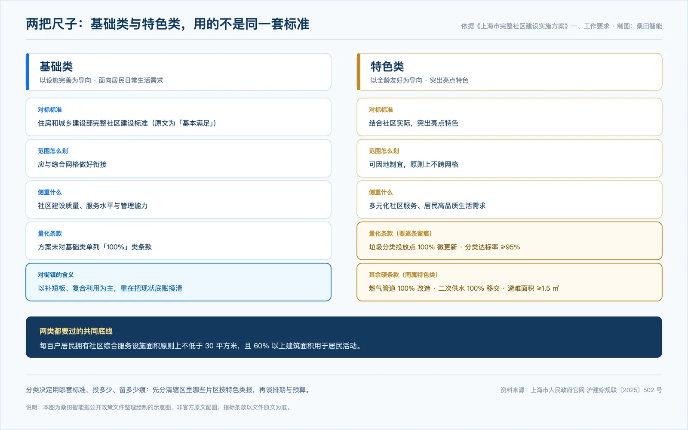Click the label 对街镇的含义
Screen dimensions: 688x430
pos(56,275)
